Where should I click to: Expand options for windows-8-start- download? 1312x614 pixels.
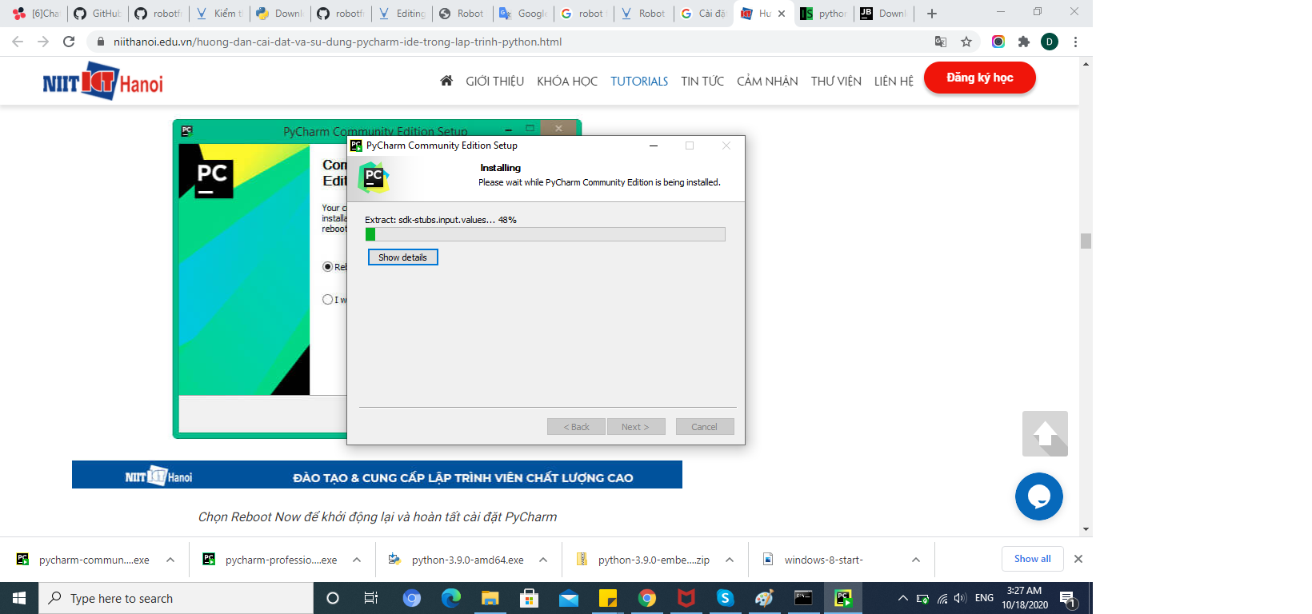click(916, 560)
